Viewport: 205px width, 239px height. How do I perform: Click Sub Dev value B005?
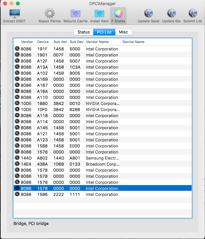point(75,73)
